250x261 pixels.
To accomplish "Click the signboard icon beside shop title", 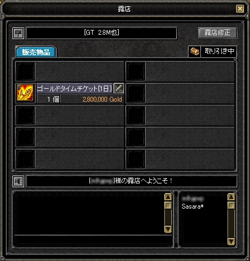I will click(x=18, y=33).
